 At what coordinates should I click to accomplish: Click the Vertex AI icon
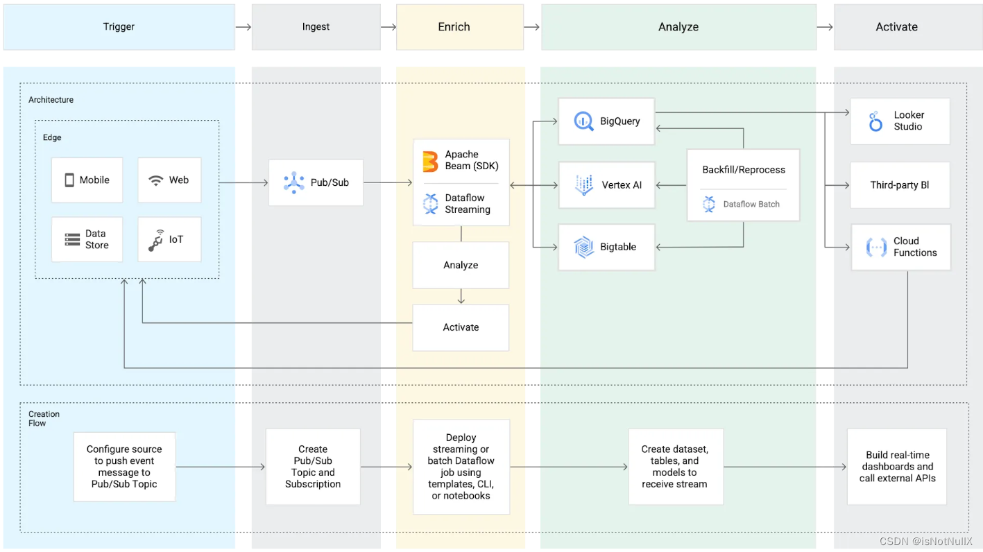click(x=584, y=185)
